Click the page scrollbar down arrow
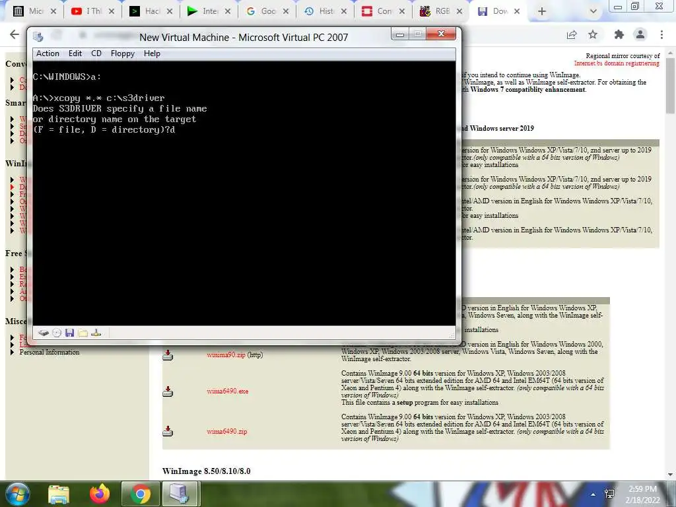Image resolution: width=676 pixels, height=507 pixels. [671, 475]
